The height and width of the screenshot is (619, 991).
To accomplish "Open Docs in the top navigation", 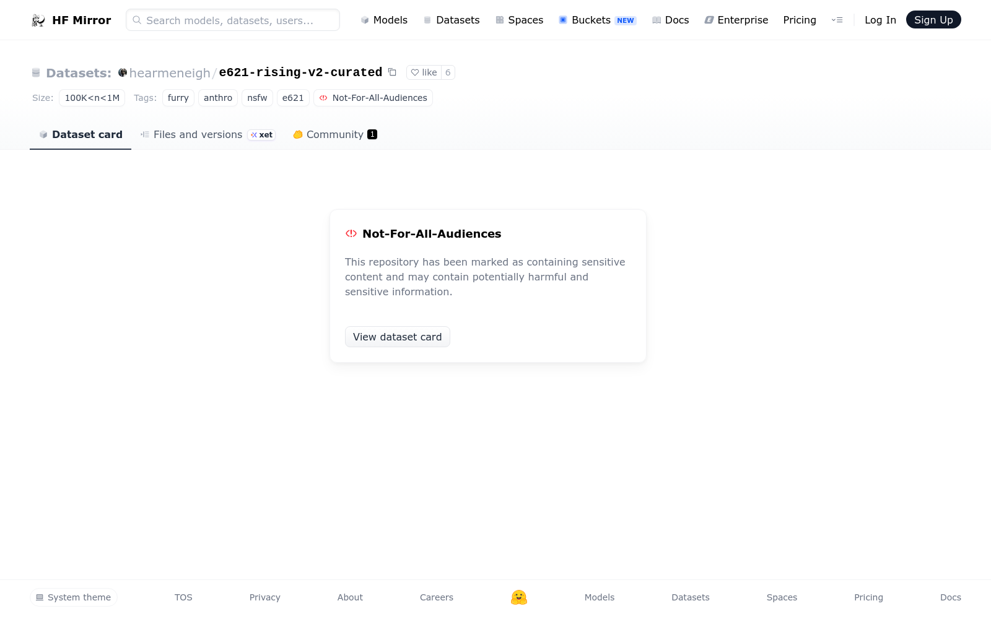I will click(671, 20).
